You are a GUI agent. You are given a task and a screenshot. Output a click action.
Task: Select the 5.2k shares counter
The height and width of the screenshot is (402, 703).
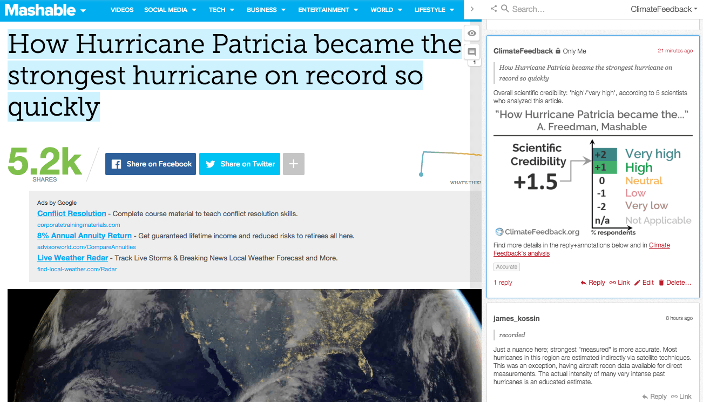[45, 164]
